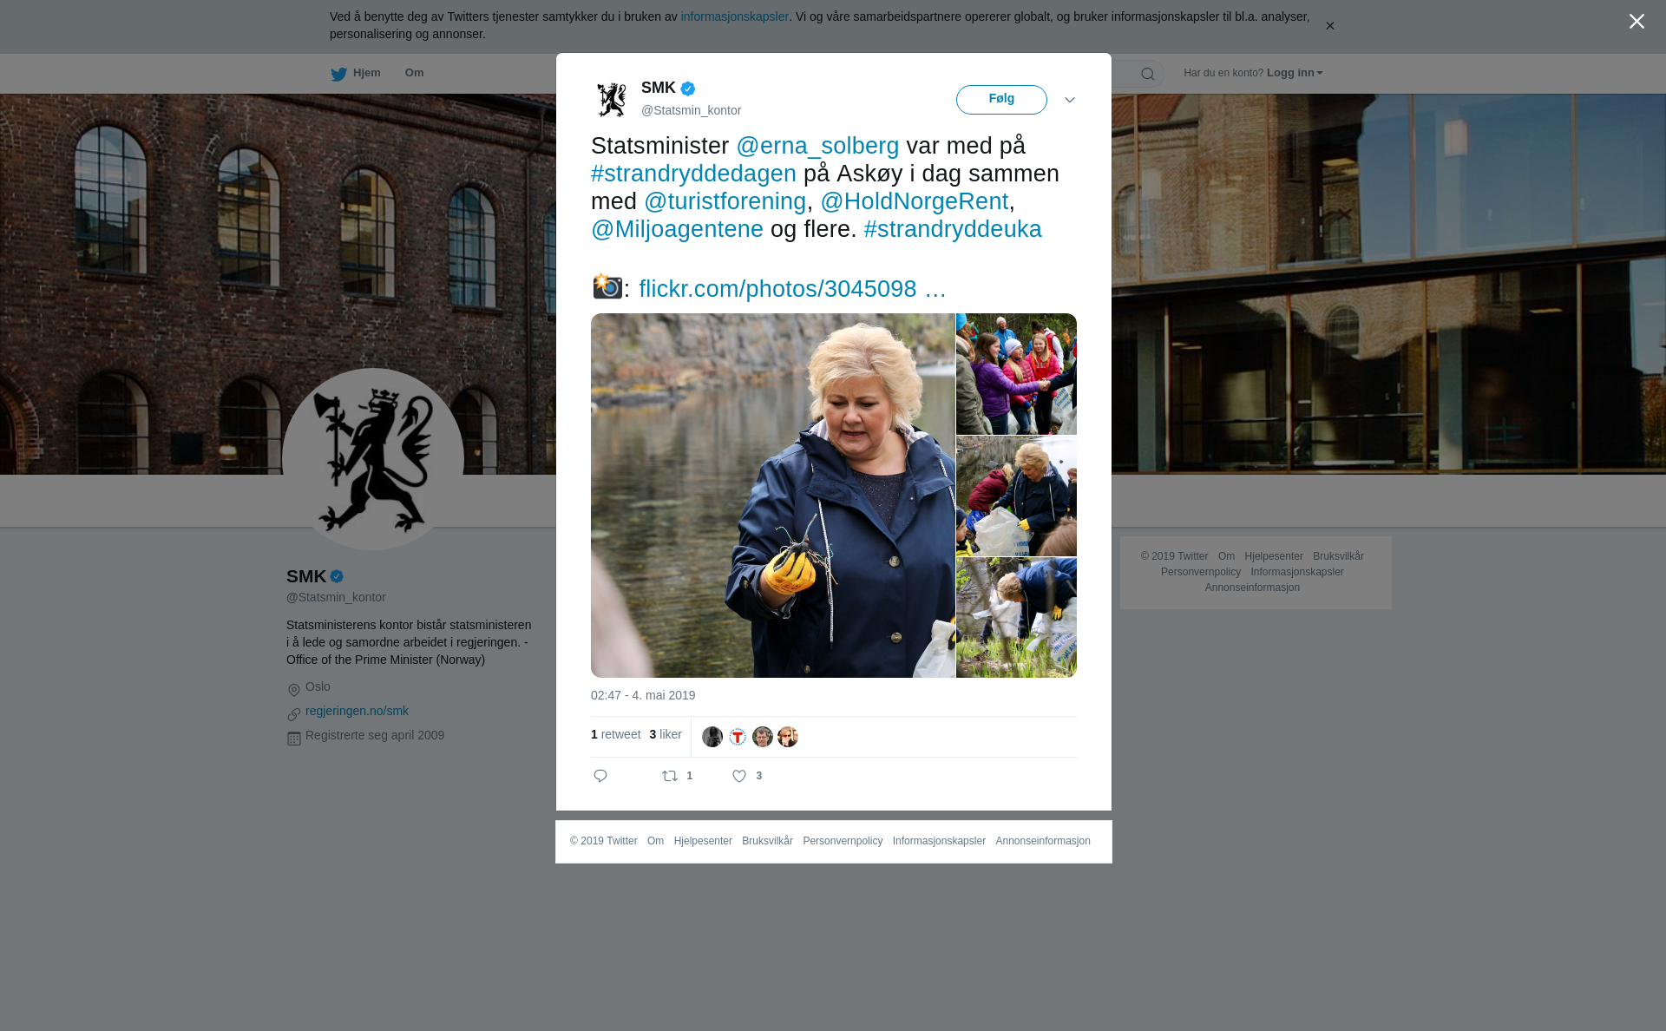
Task: Like the tweet with the heart icon
Action: point(739,776)
